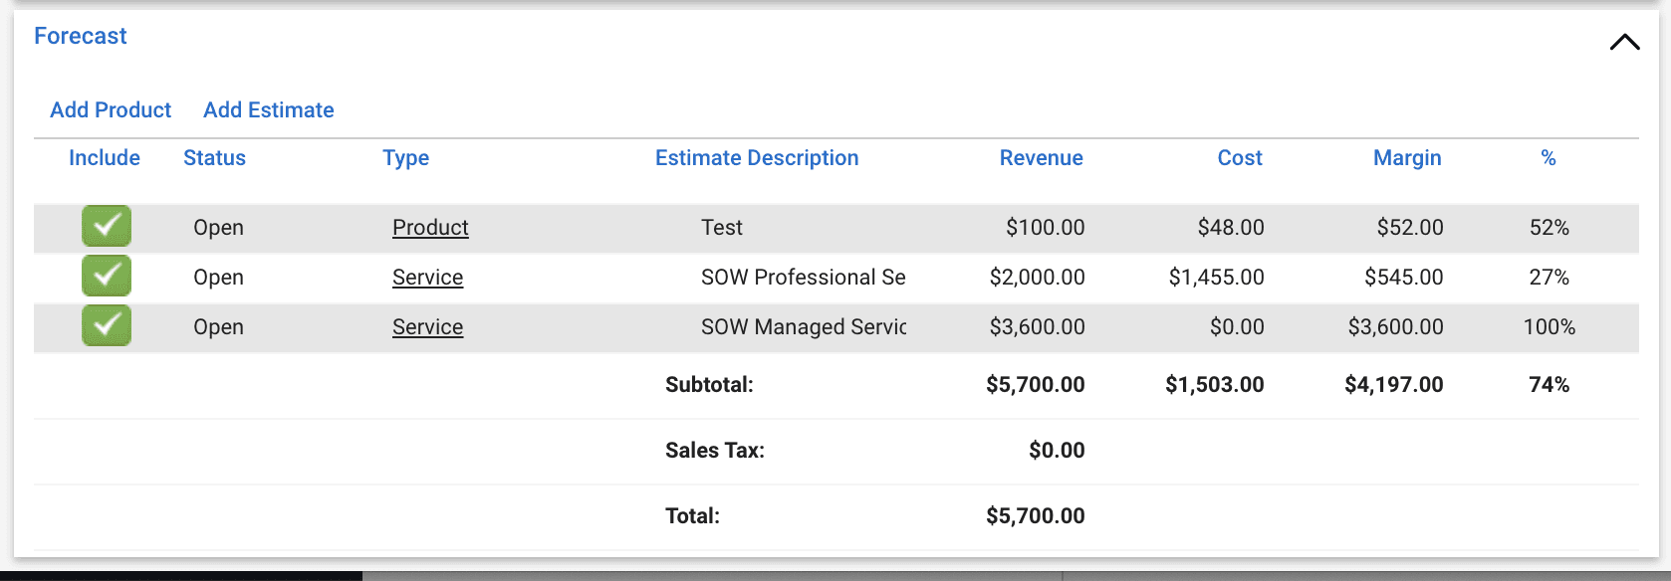Sort by the Margin column header
The width and height of the screenshot is (1671, 581).
1407,157
